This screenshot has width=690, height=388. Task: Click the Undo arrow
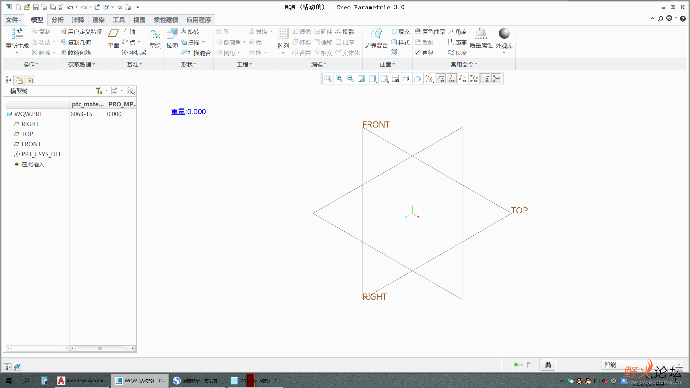point(70,7)
